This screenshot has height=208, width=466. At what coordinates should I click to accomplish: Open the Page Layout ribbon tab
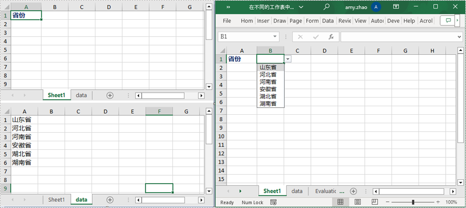(296, 21)
